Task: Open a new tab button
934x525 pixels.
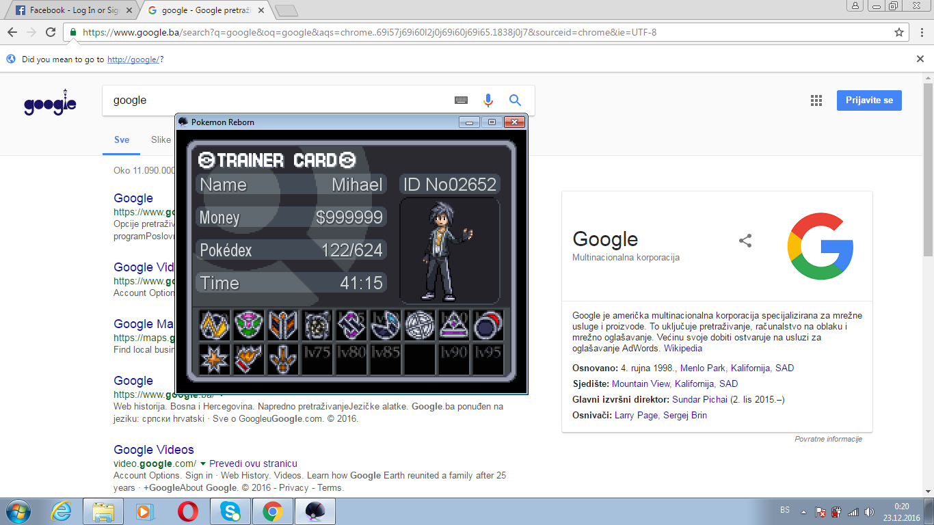Action: [287, 10]
